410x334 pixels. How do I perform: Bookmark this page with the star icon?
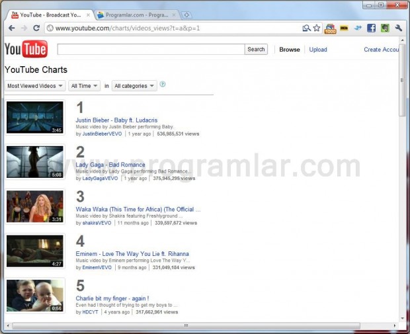[317, 28]
